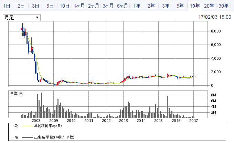Click the 2008 year axis label

pos(36,121)
